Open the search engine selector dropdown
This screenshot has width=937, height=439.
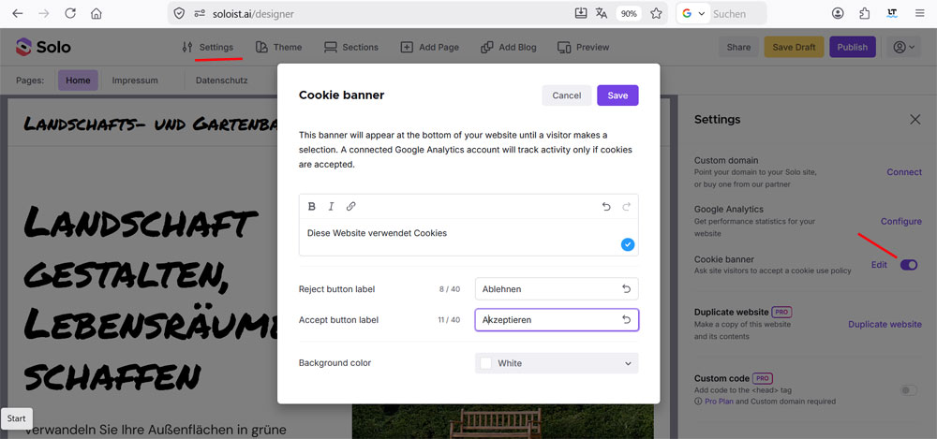693,13
